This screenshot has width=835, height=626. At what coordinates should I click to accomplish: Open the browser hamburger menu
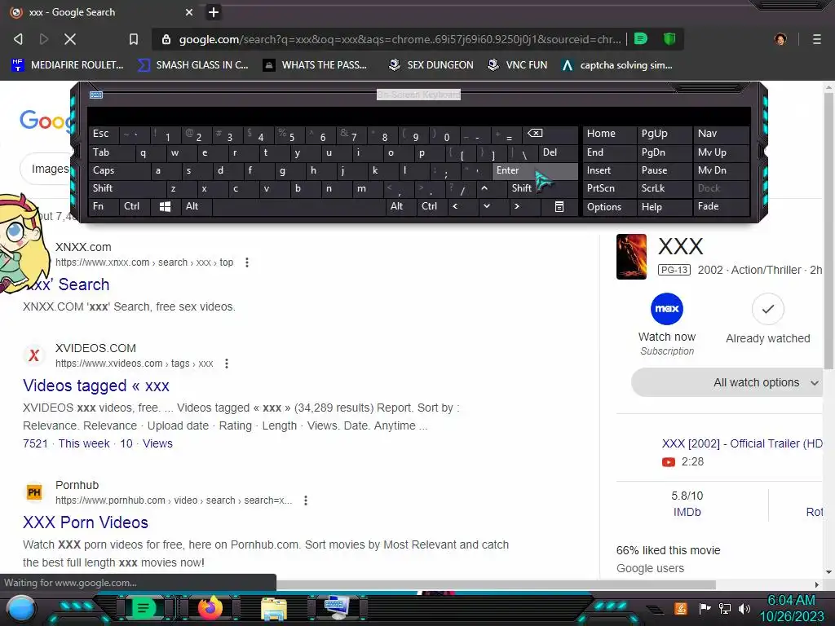coord(816,39)
